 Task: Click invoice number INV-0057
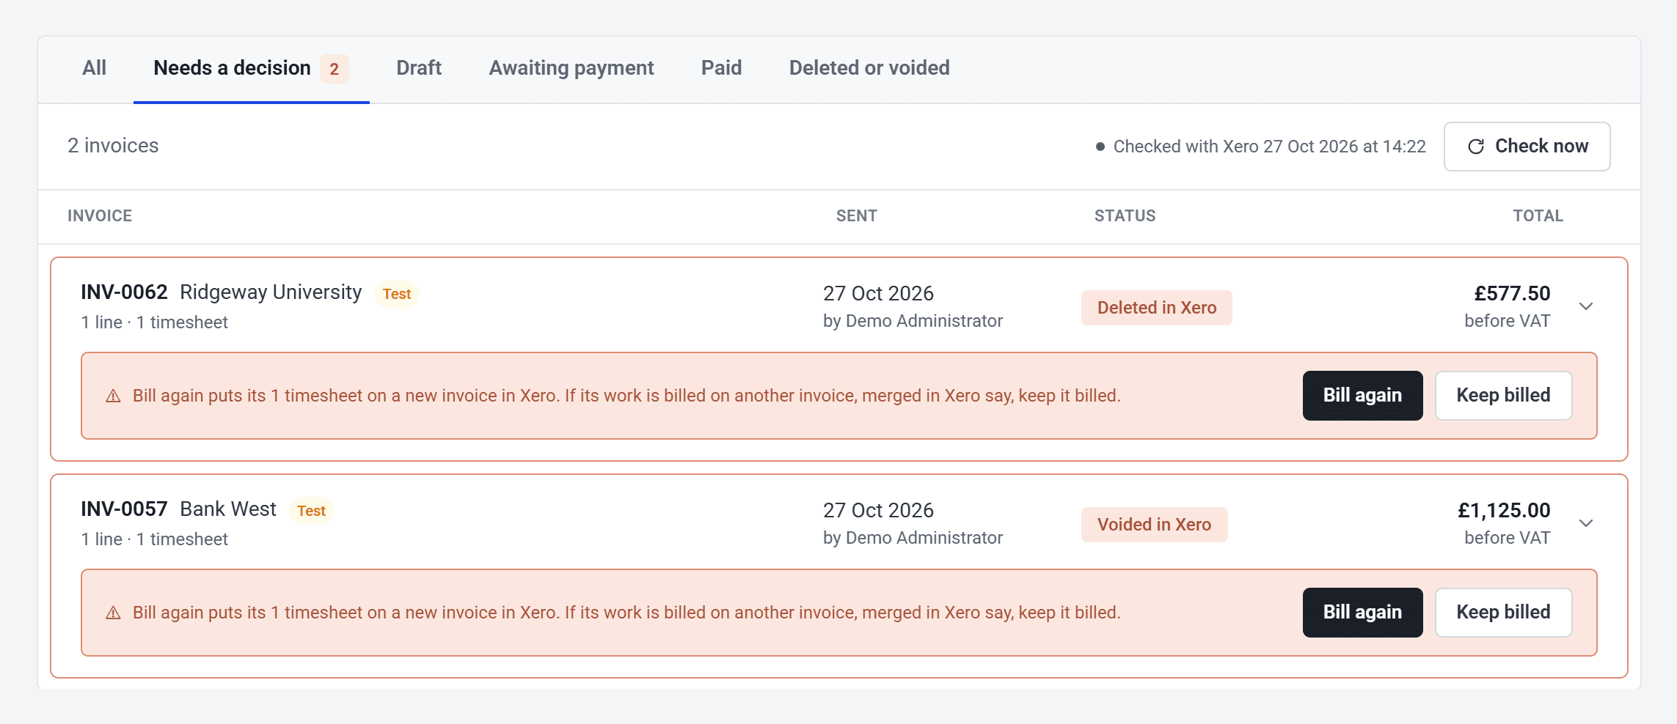click(x=124, y=509)
